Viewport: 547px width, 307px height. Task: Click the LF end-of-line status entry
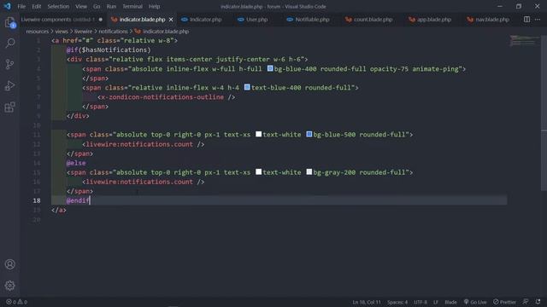[436, 302]
